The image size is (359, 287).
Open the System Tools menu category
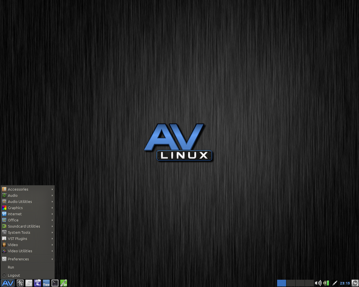tap(27, 232)
